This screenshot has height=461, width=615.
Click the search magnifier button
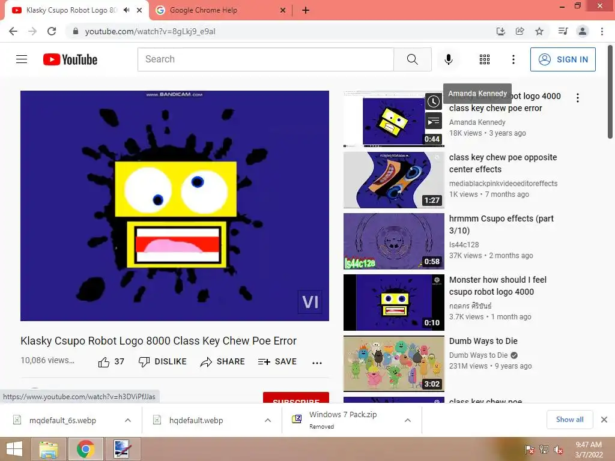tap(412, 59)
